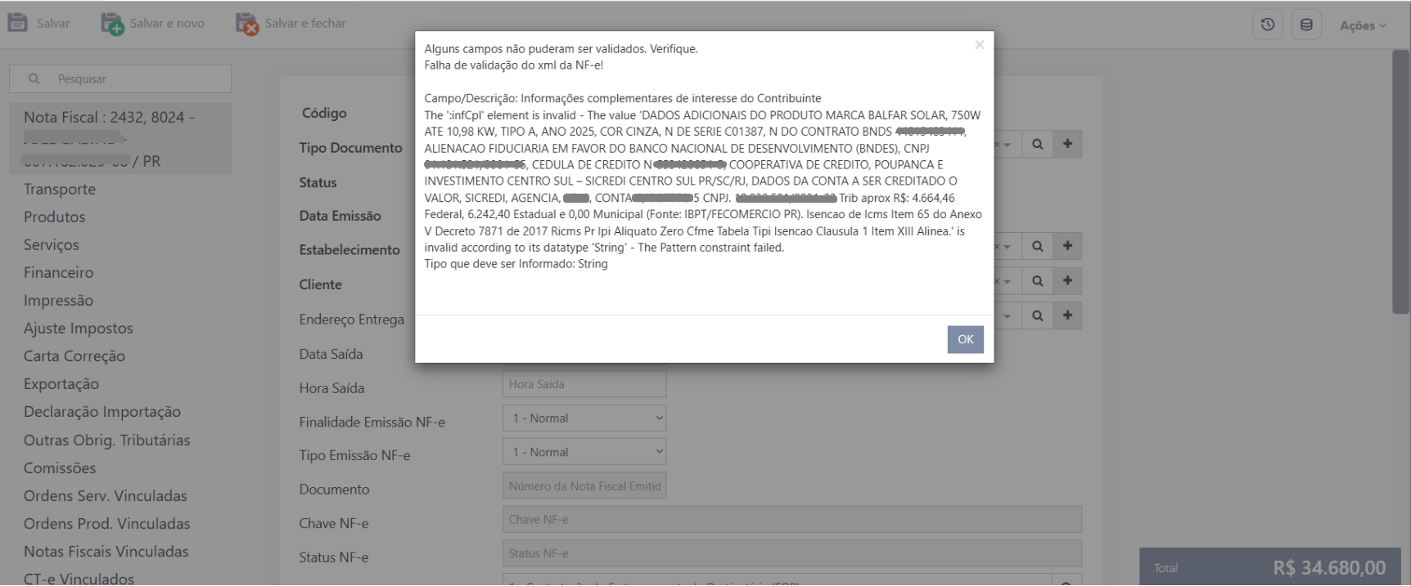Close the validation dialog with X

point(979,45)
